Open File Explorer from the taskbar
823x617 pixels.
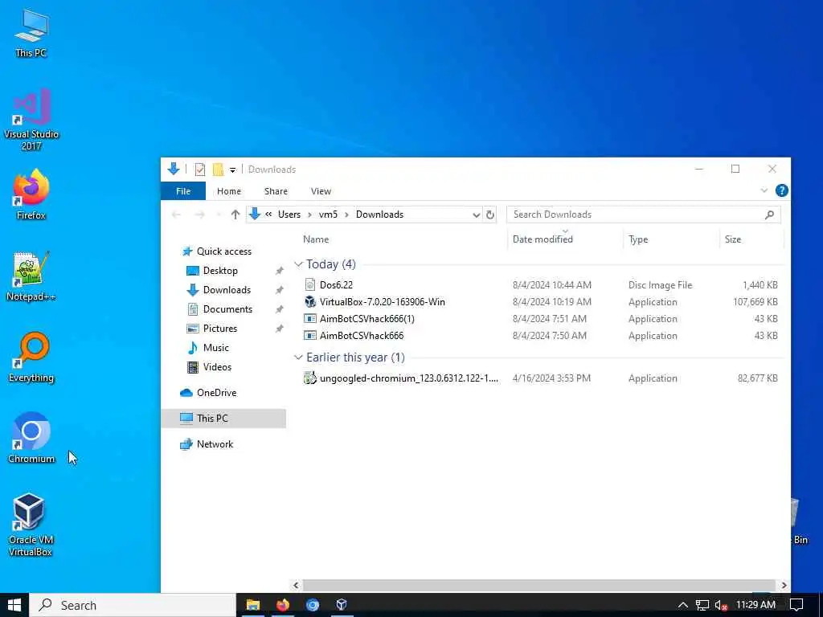[x=253, y=606]
